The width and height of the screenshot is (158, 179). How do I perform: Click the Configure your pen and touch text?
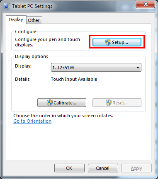(47, 39)
